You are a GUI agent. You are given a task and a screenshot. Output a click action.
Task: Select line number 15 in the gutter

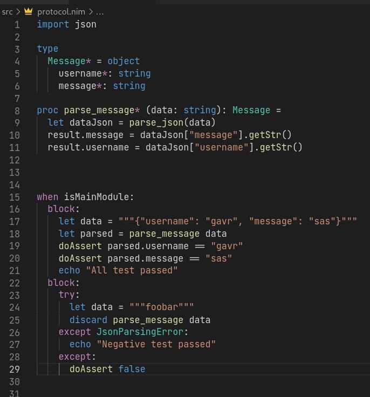(15, 197)
